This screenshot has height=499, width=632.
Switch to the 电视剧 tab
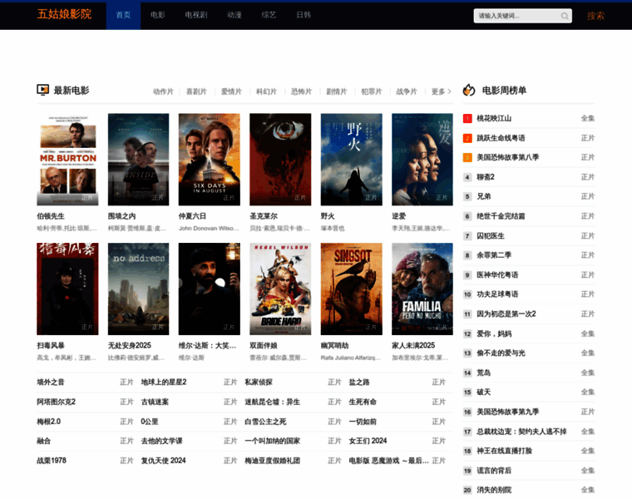click(x=196, y=15)
